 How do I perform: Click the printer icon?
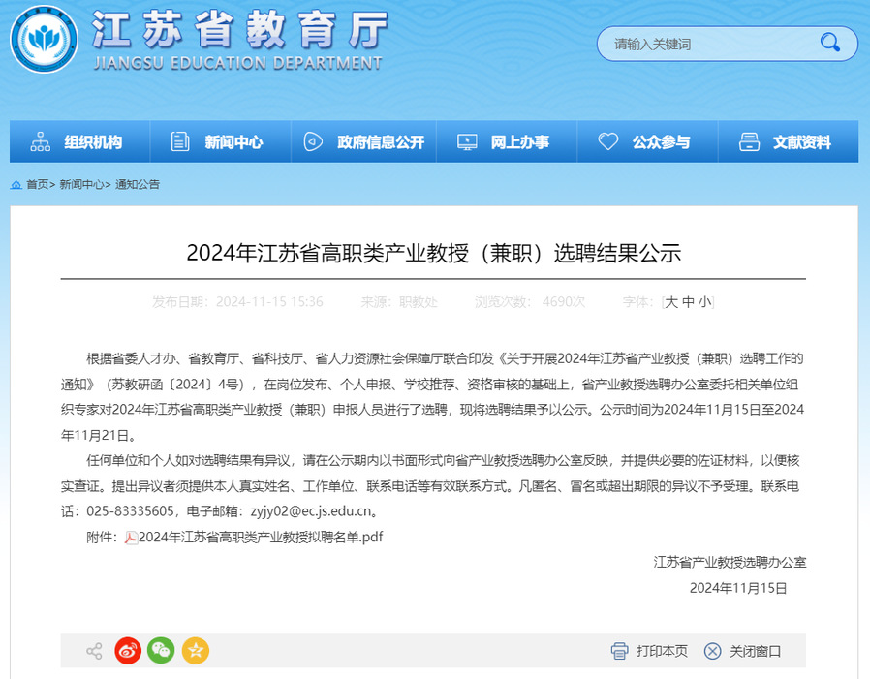[620, 651]
